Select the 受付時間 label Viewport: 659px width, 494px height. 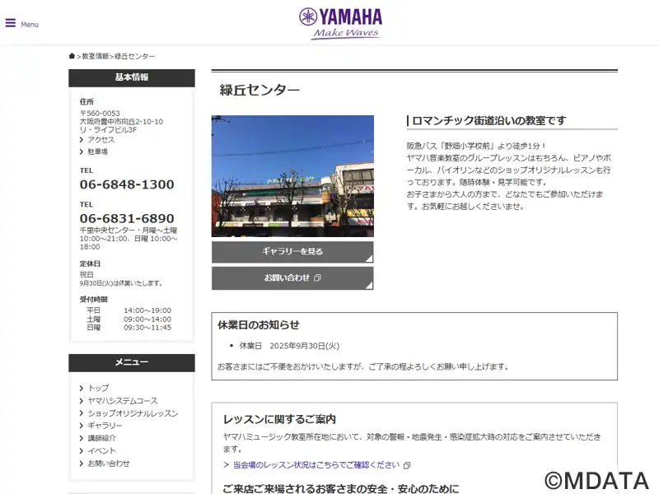(x=94, y=300)
